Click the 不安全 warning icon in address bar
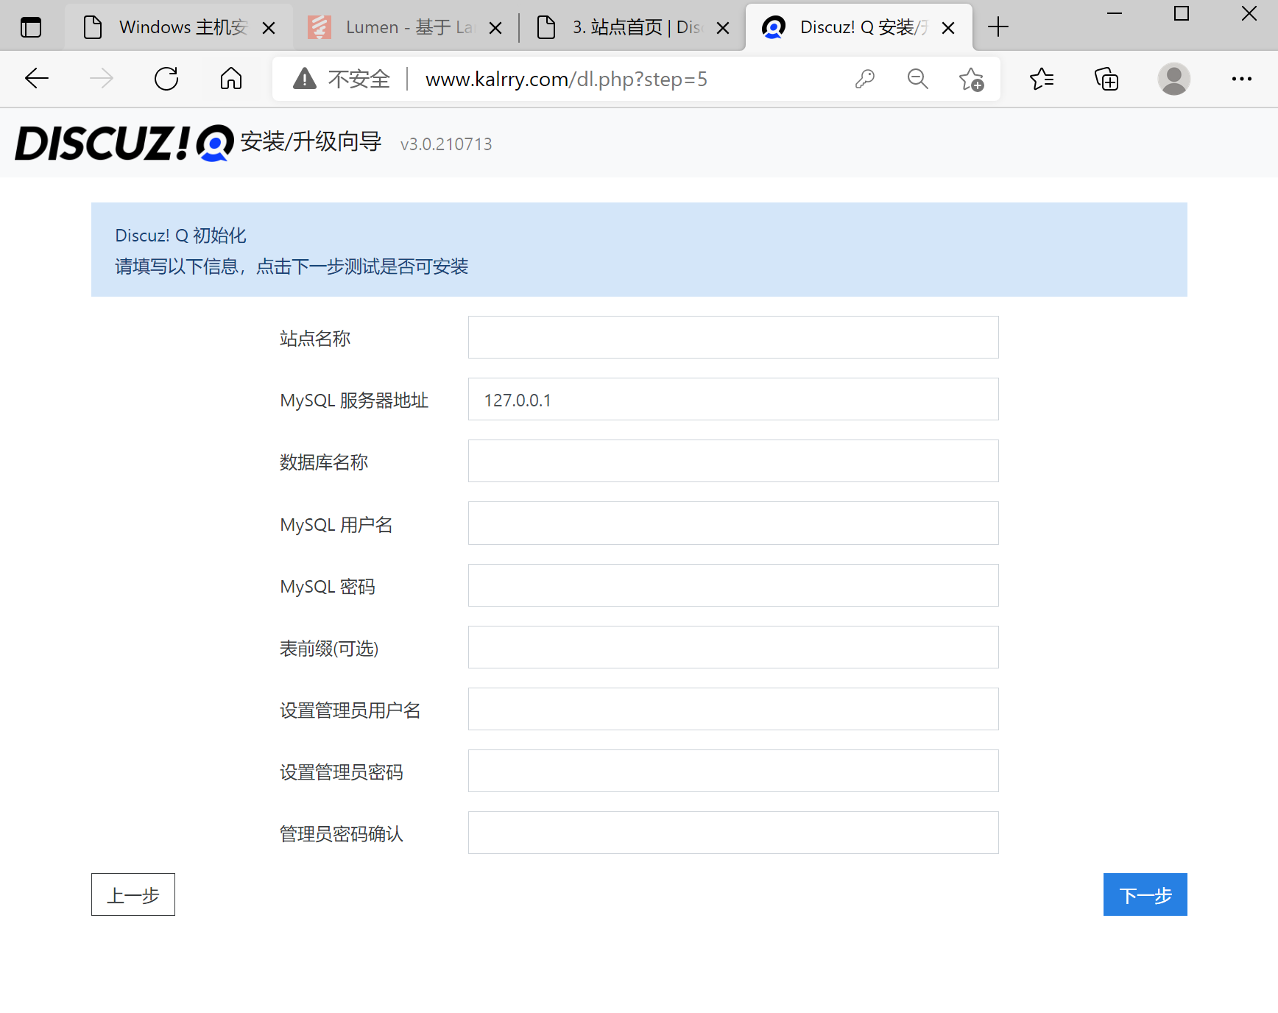The width and height of the screenshot is (1278, 1013). pos(304,79)
